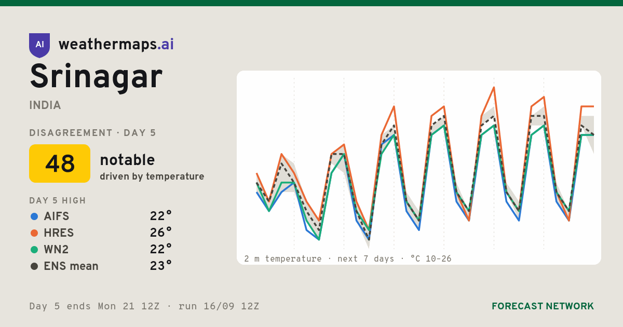This screenshot has height=327, width=623.
Task: Select the AIFS model label
Action: tap(57, 216)
